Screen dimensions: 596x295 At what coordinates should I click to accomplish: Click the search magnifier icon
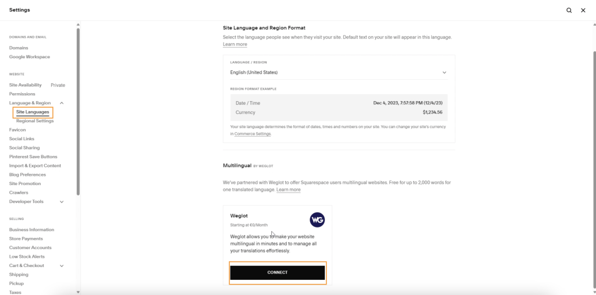[x=569, y=10]
